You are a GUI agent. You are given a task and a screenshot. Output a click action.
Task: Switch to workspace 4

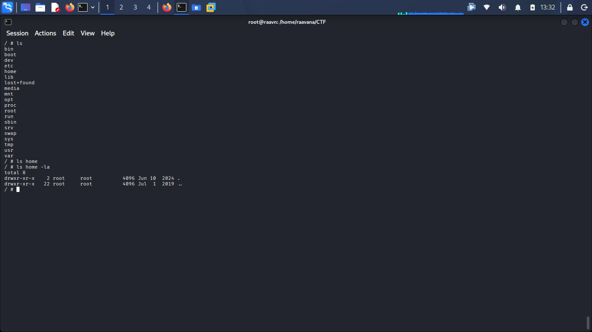click(x=149, y=7)
